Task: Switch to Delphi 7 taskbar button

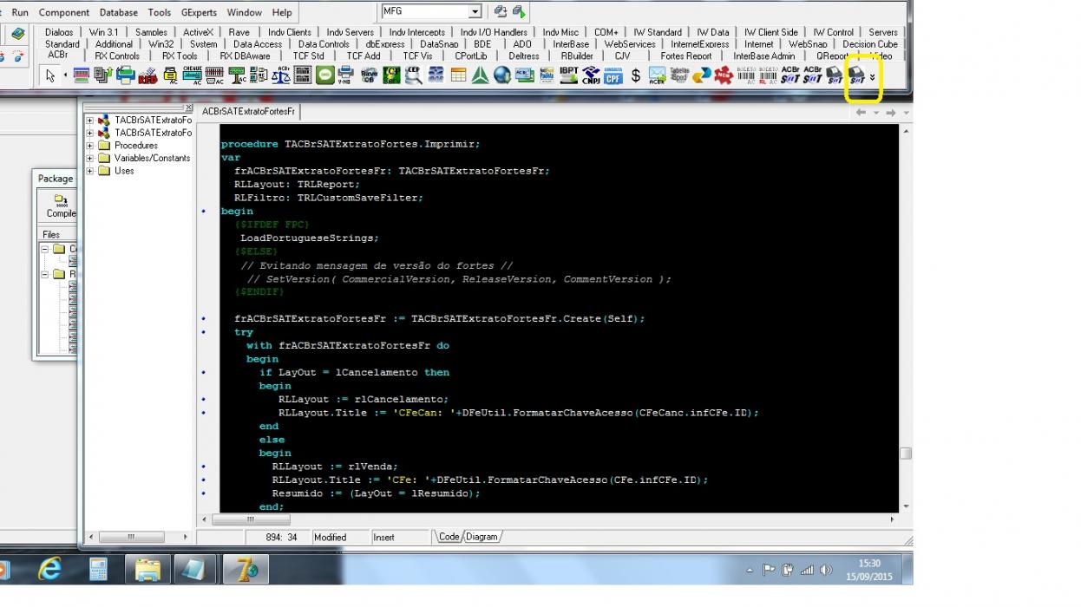Action: click(246, 569)
